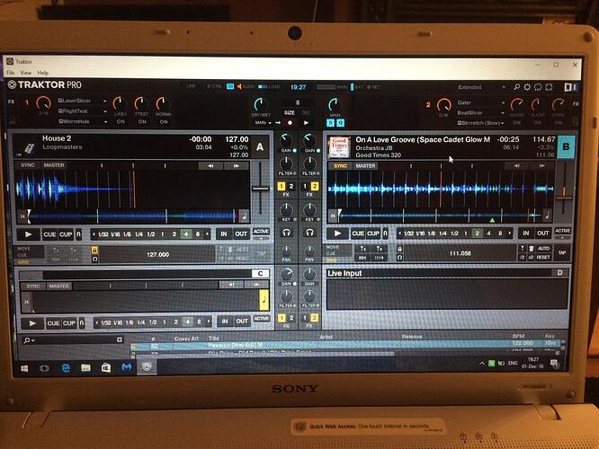Toggle SYNC on deck B
599x449 pixels.
[x=340, y=166]
